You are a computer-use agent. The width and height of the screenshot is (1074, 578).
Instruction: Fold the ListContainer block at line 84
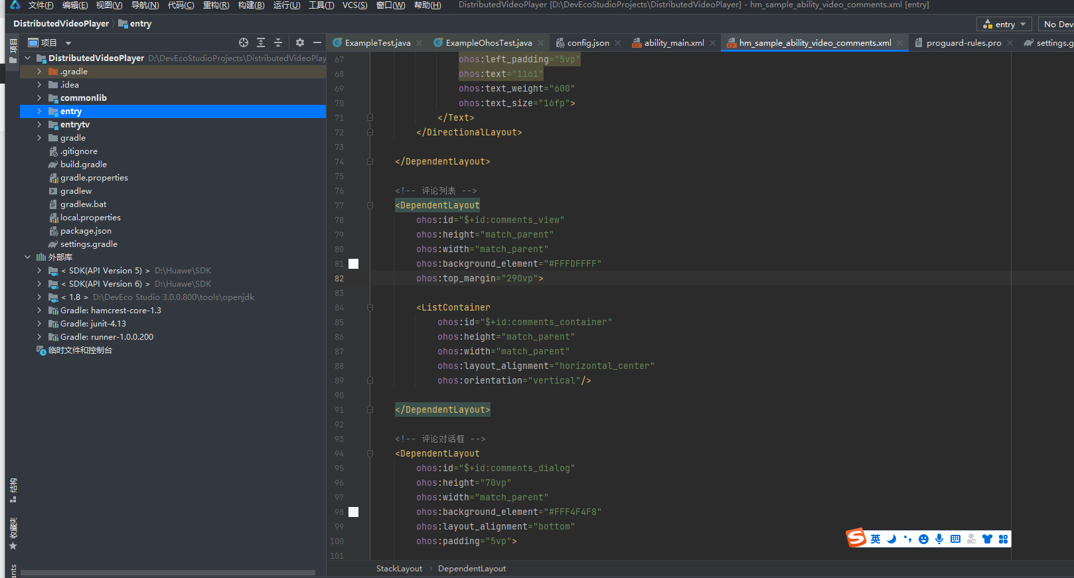(x=370, y=307)
